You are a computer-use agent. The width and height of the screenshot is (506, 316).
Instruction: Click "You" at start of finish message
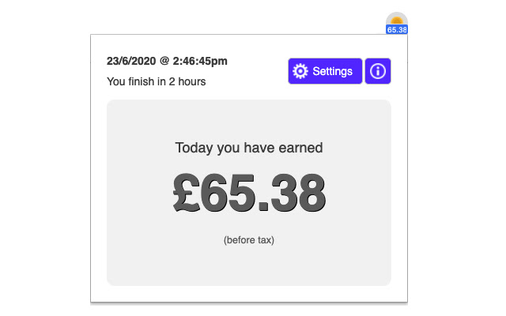(117, 81)
